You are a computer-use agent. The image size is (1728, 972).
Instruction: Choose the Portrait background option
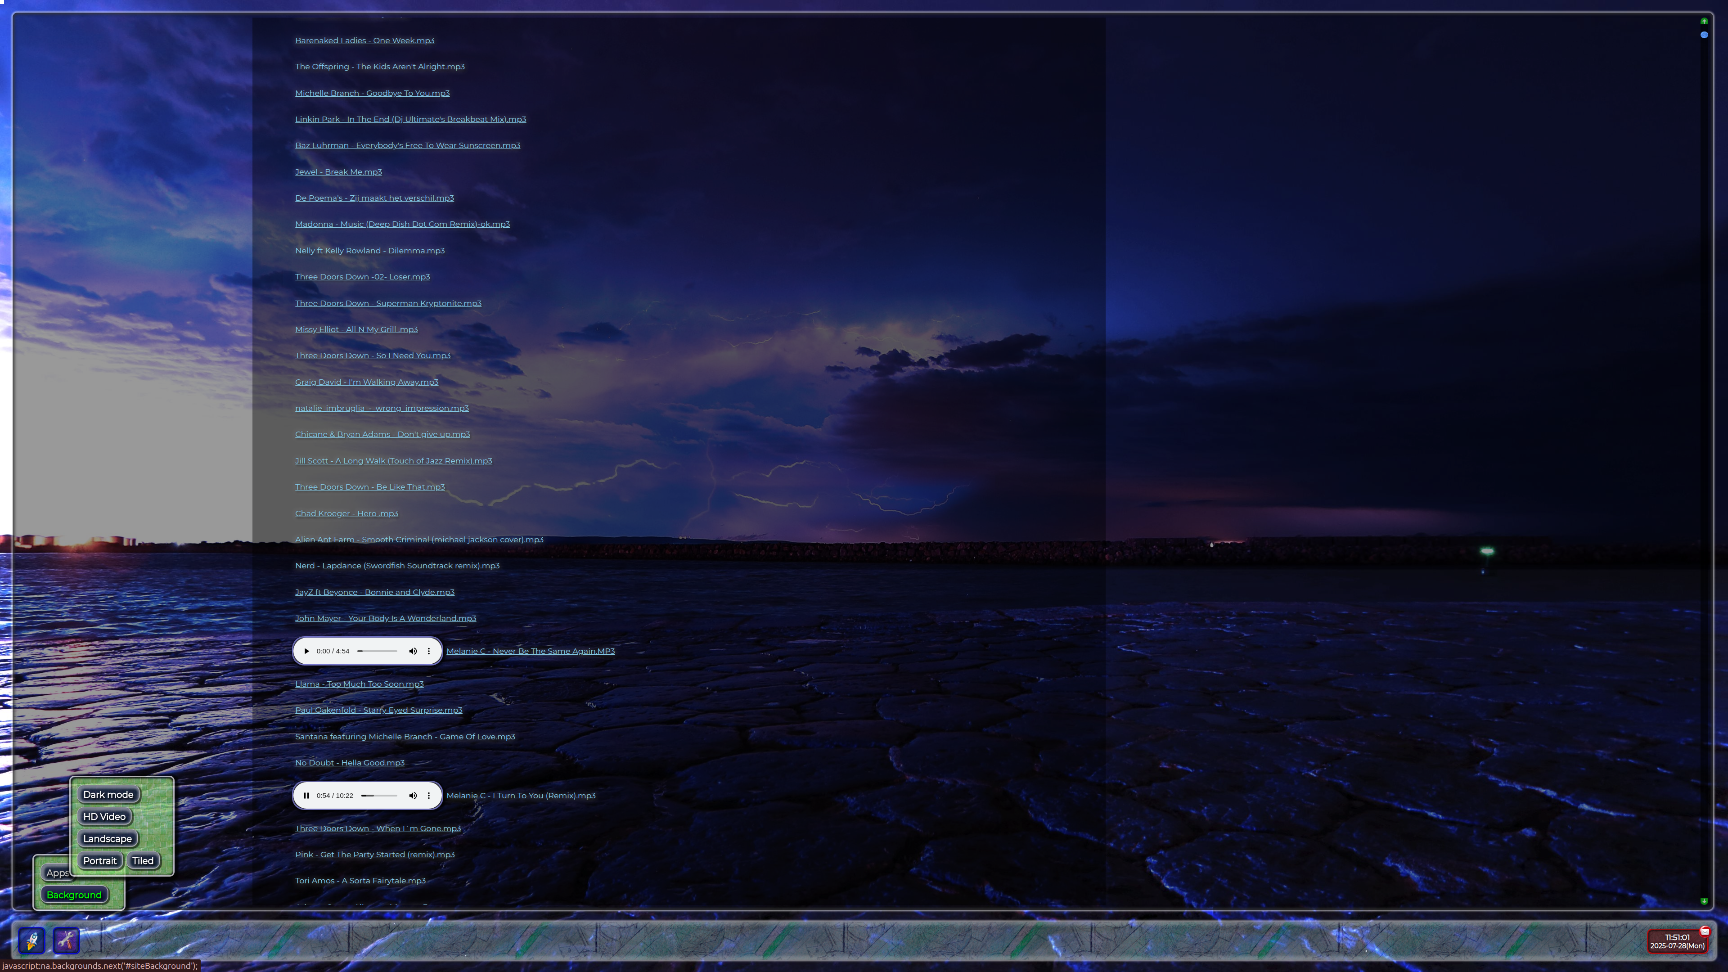tap(99, 861)
